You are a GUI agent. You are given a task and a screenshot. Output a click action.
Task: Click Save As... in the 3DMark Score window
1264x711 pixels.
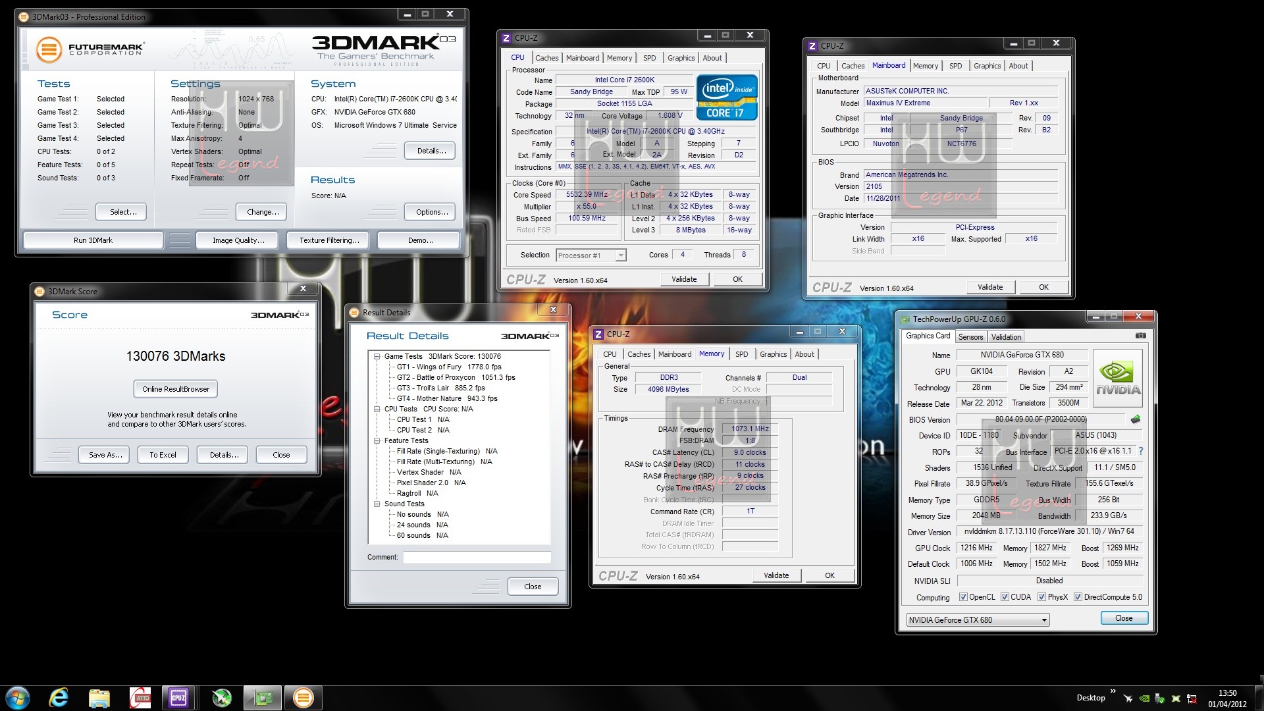coord(105,455)
